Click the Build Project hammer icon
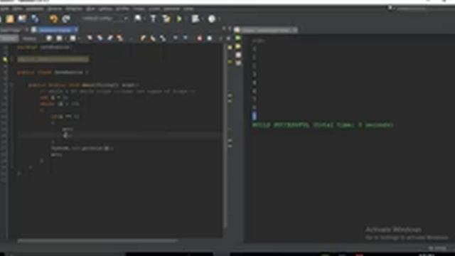Viewport: 455px width, 256px height. coord(153,19)
